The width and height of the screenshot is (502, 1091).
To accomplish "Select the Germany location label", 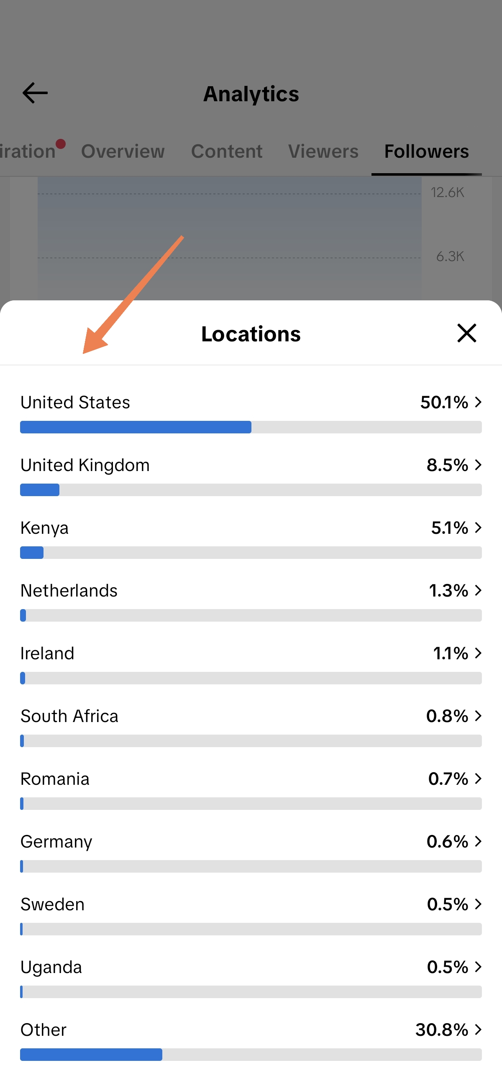I will 56,842.
